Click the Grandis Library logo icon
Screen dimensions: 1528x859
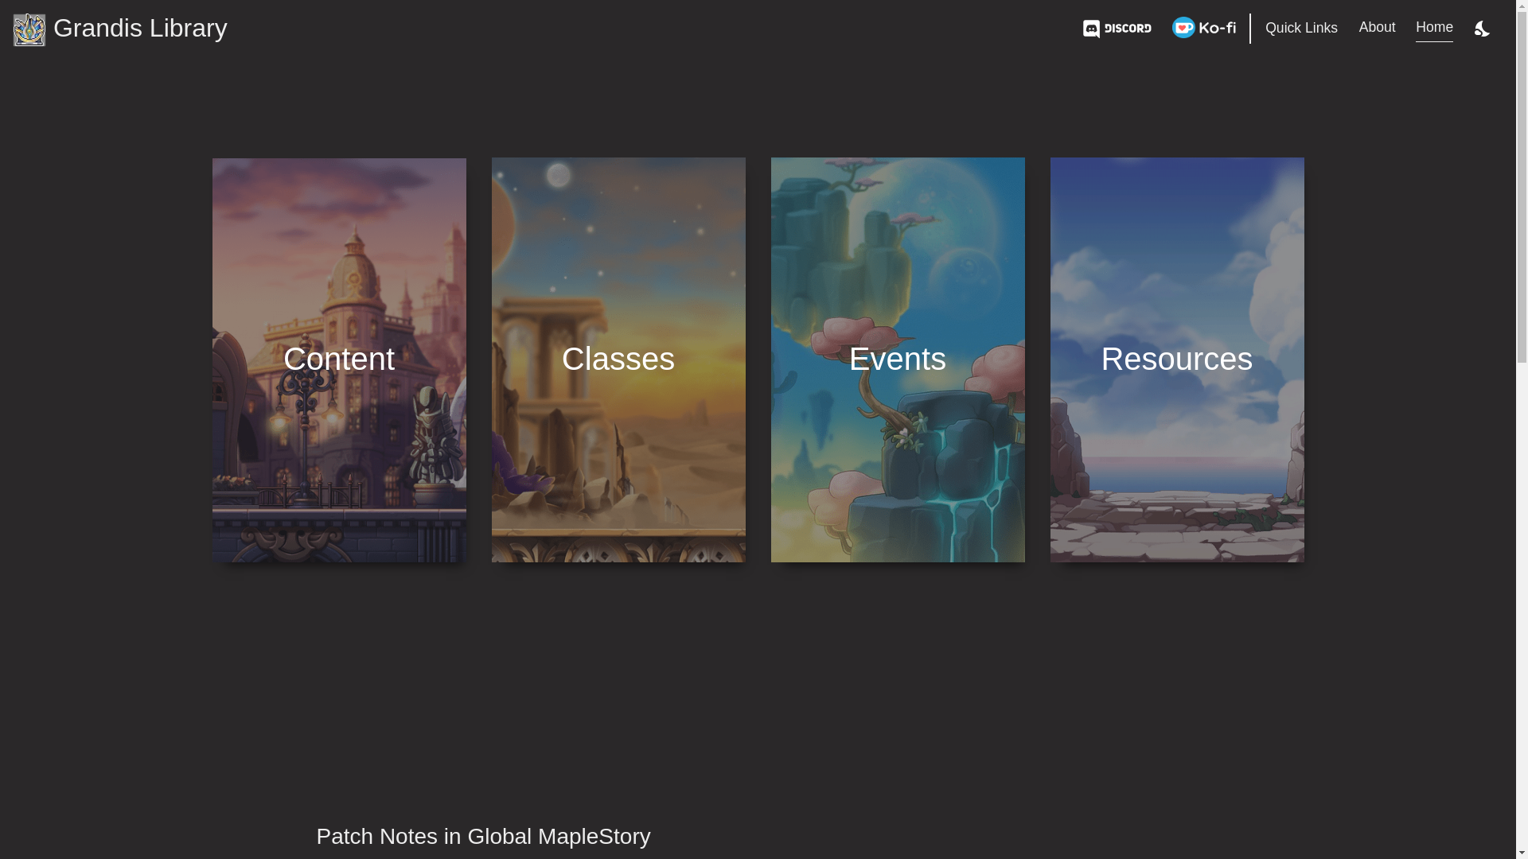(x=29, y=29)
